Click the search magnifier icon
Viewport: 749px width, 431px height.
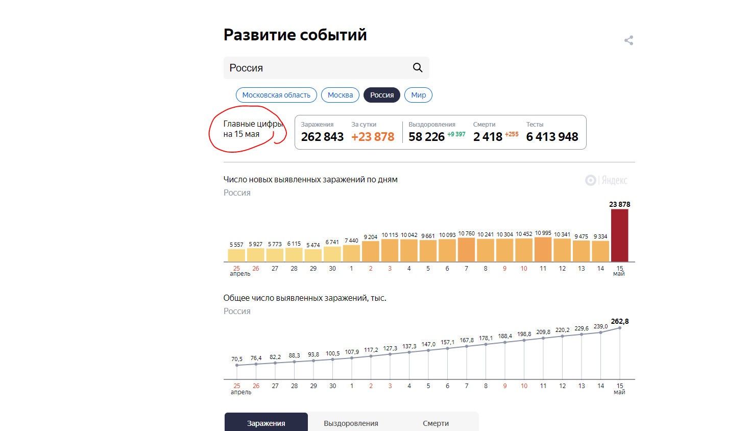pyautogui.click(x=418, y=68)
